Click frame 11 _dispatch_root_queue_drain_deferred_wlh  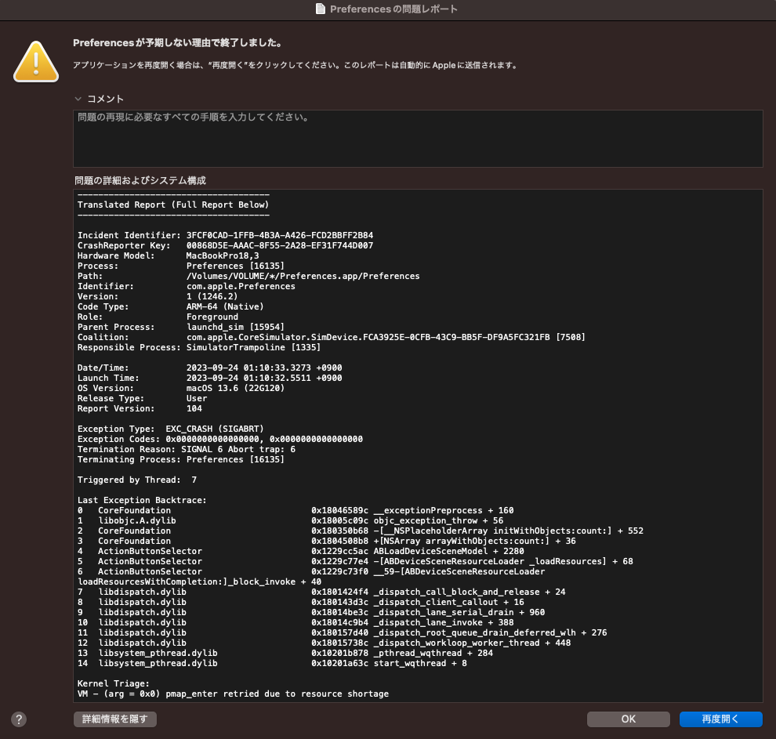click(343, 632)
